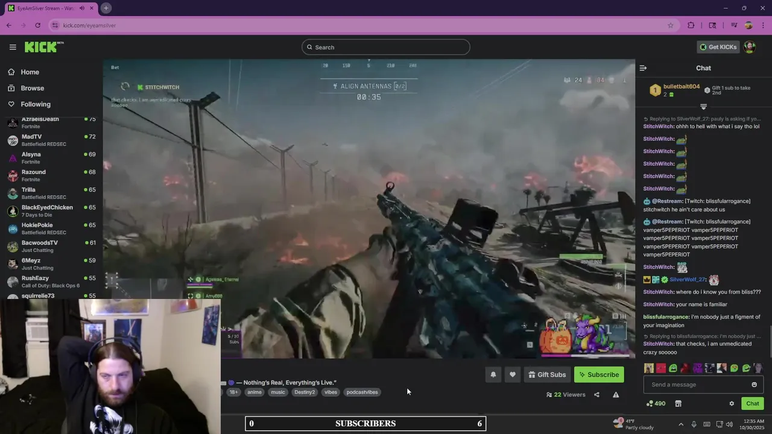Open BacwoodsTV channel in sidebar
The height and width of the screenshot is (434, 772).
(51, 247)
